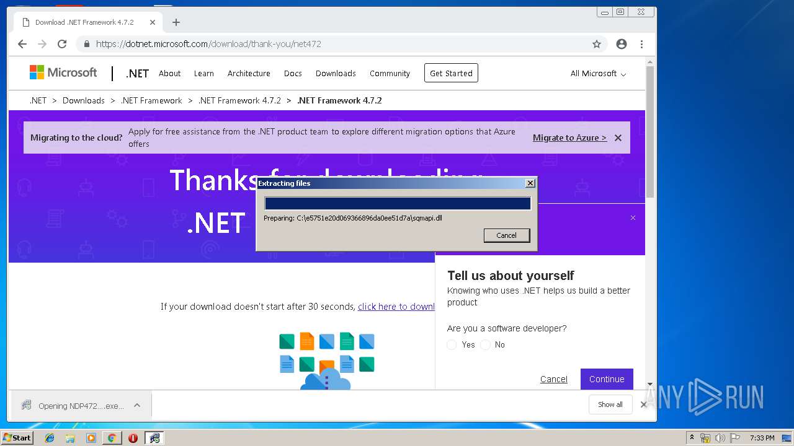Show hidden tray icons

point(692,438)
